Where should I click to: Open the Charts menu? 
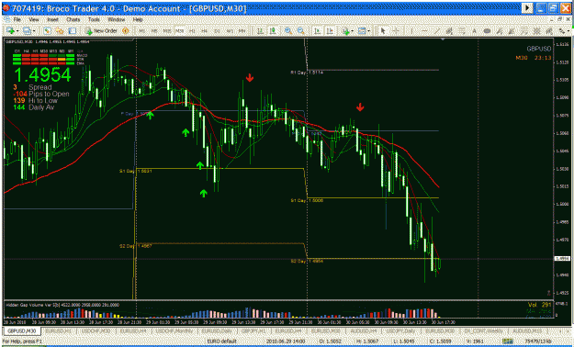[73, 20]
